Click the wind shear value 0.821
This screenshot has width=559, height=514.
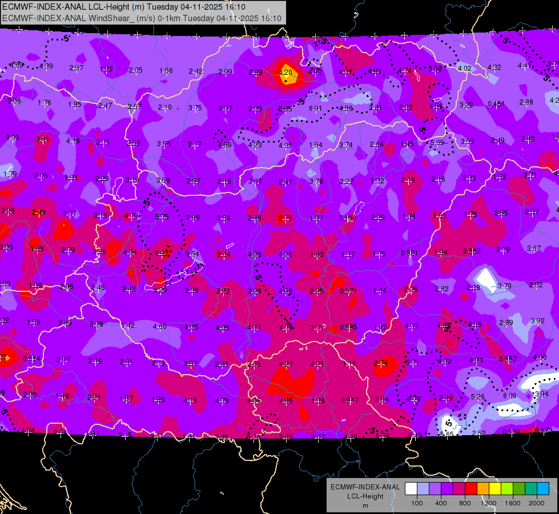tap(409, 252)
